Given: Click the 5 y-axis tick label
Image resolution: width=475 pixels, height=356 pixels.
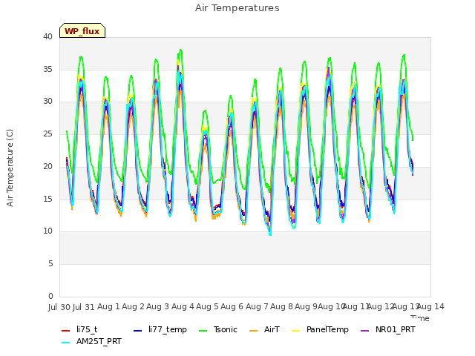Looking at the screenshot, I should 50,264.
